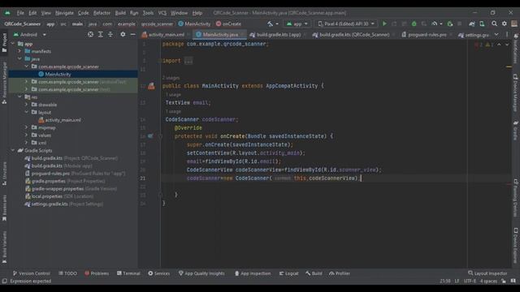Open Logcat tool window
Screen dimensions: 520x292
tap(289, 273)
